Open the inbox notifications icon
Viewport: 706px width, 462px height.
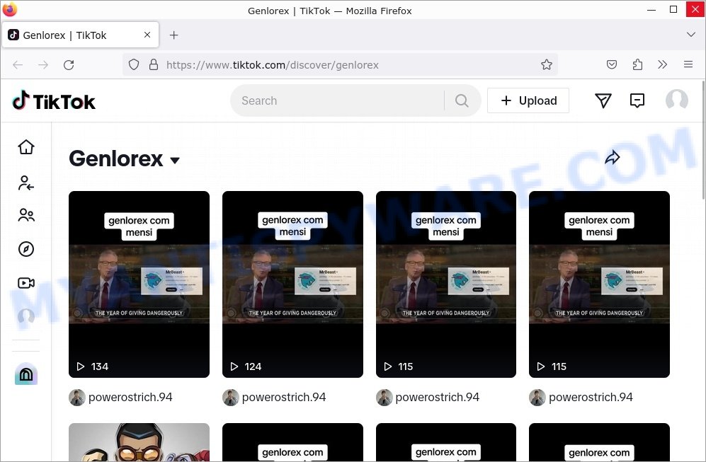point(637,100)
